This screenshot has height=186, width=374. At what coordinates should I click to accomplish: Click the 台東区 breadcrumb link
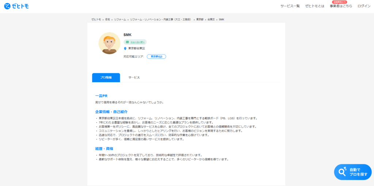tap(211, 19)
